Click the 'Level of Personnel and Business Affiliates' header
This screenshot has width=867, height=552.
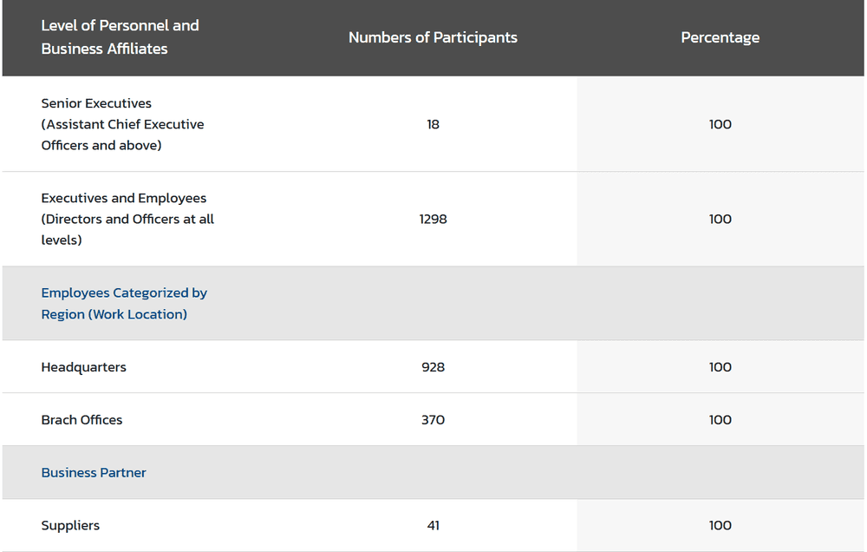[x=120, y=37]
